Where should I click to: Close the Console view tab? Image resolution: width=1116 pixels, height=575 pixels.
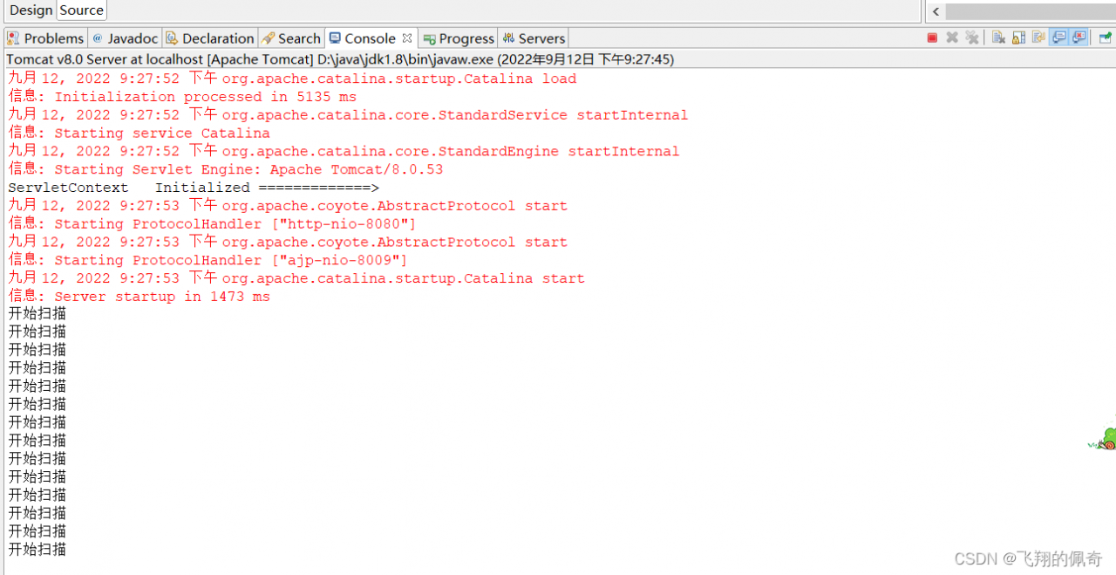[x=407, y=38]
